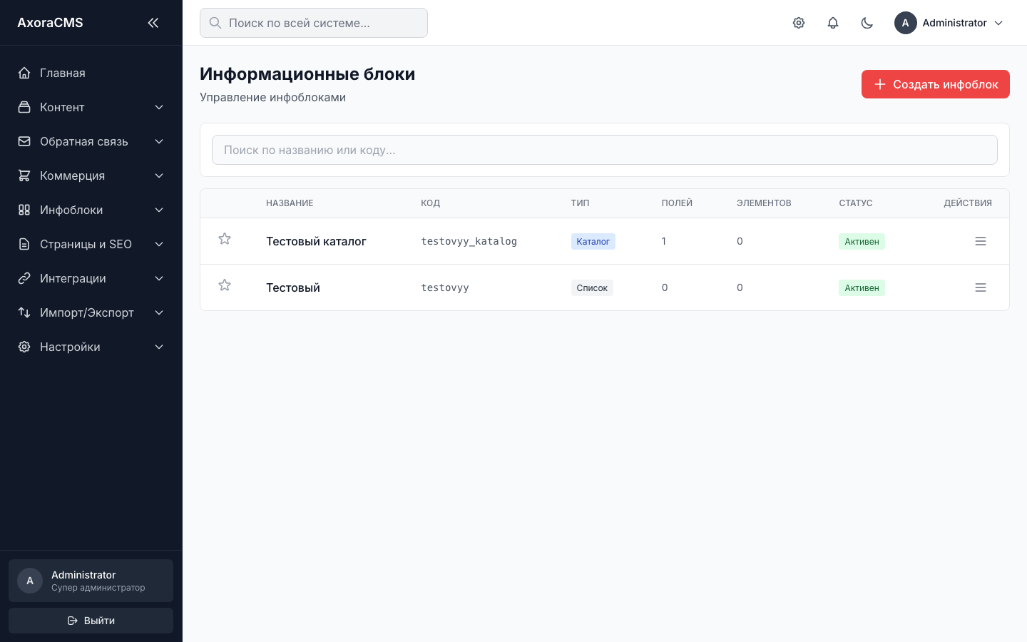The image size is (1027, 642).
Task: Expand the Настройки chevron
Action: (159, 347)
